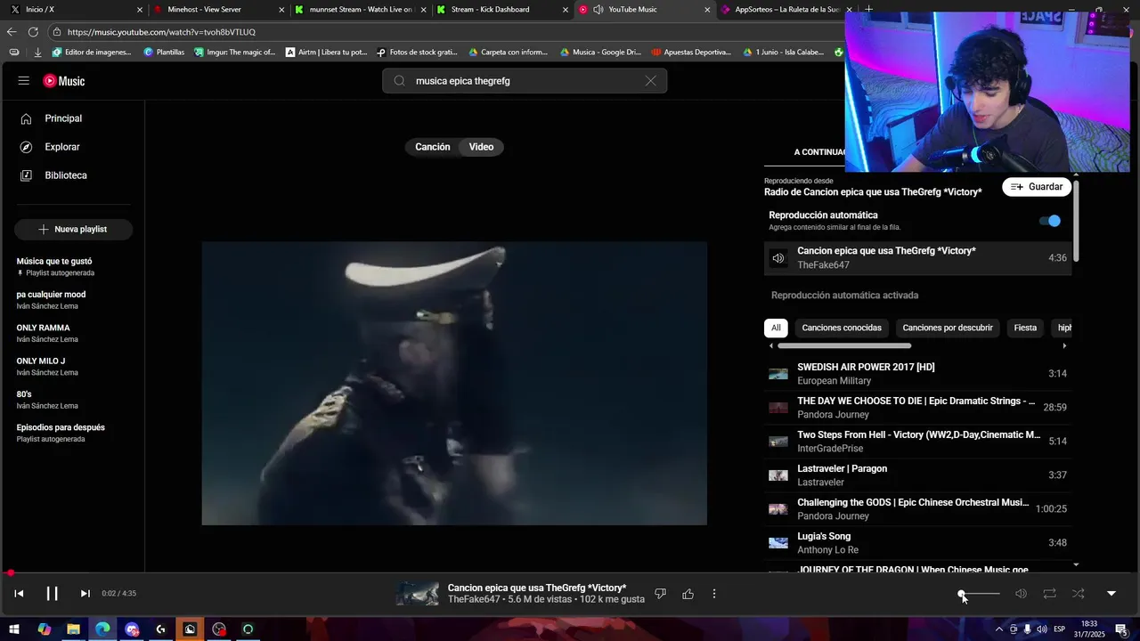Skip to next track

tap(85, 594)
